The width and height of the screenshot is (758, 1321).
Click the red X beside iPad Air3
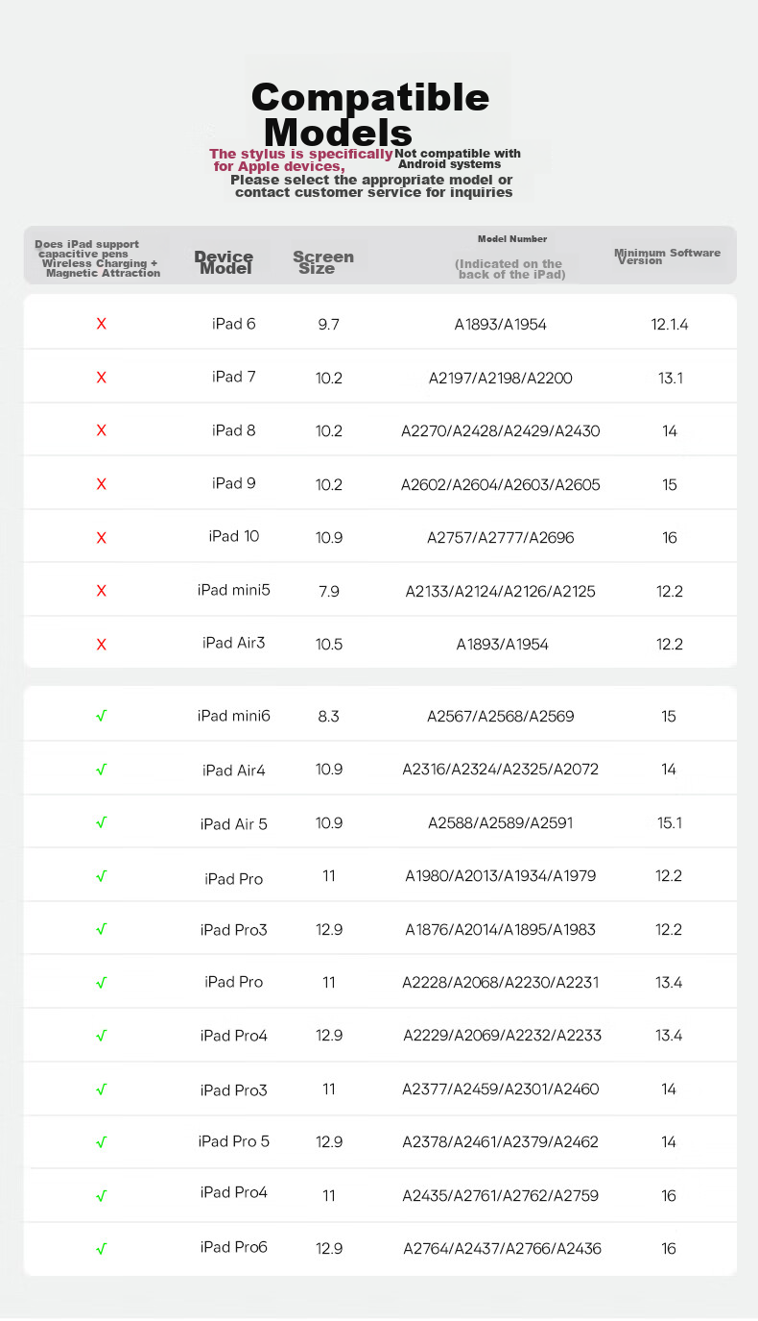(x=102, y=644)
